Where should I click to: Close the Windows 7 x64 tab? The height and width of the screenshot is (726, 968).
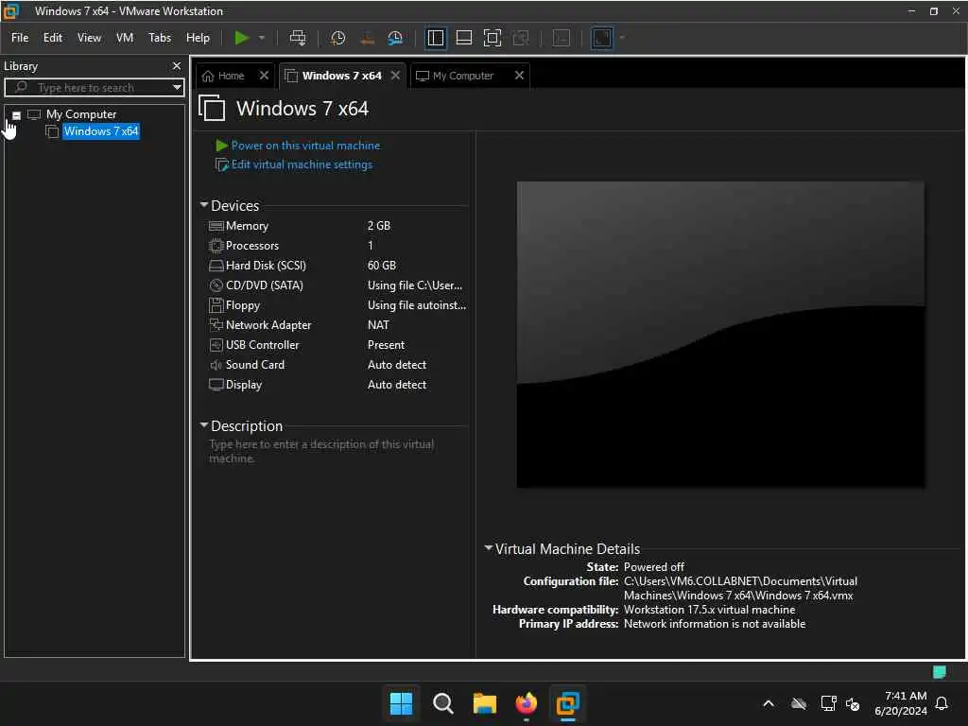[x=396, y=75]
